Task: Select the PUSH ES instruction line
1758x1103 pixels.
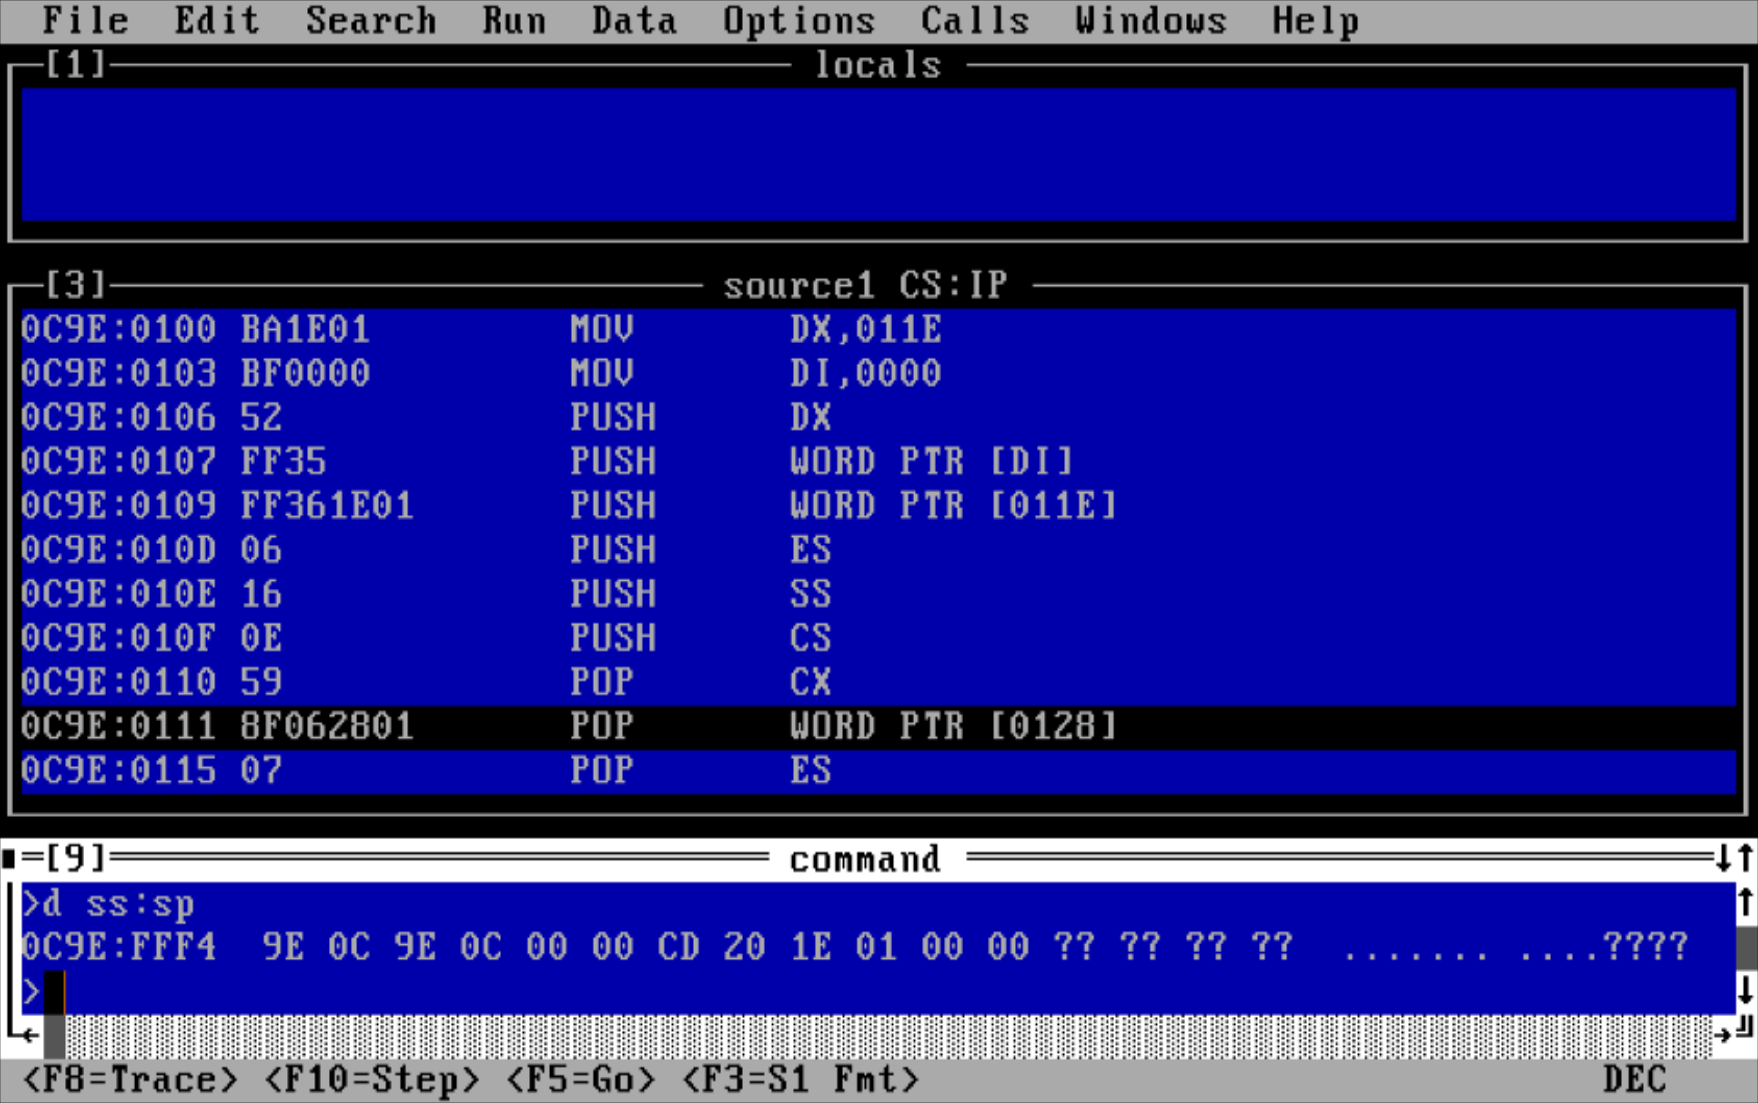Action: click(x=878, y=550)
